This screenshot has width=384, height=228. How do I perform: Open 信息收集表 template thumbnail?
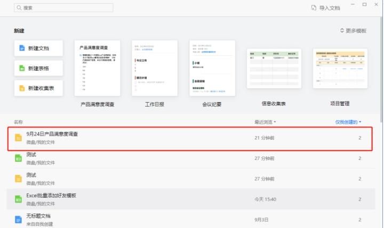coord(274,69)
